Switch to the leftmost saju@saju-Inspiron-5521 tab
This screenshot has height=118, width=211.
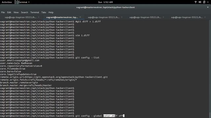point(20,17)
